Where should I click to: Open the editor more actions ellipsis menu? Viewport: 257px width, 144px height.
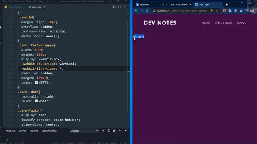(x=125, y=7)
